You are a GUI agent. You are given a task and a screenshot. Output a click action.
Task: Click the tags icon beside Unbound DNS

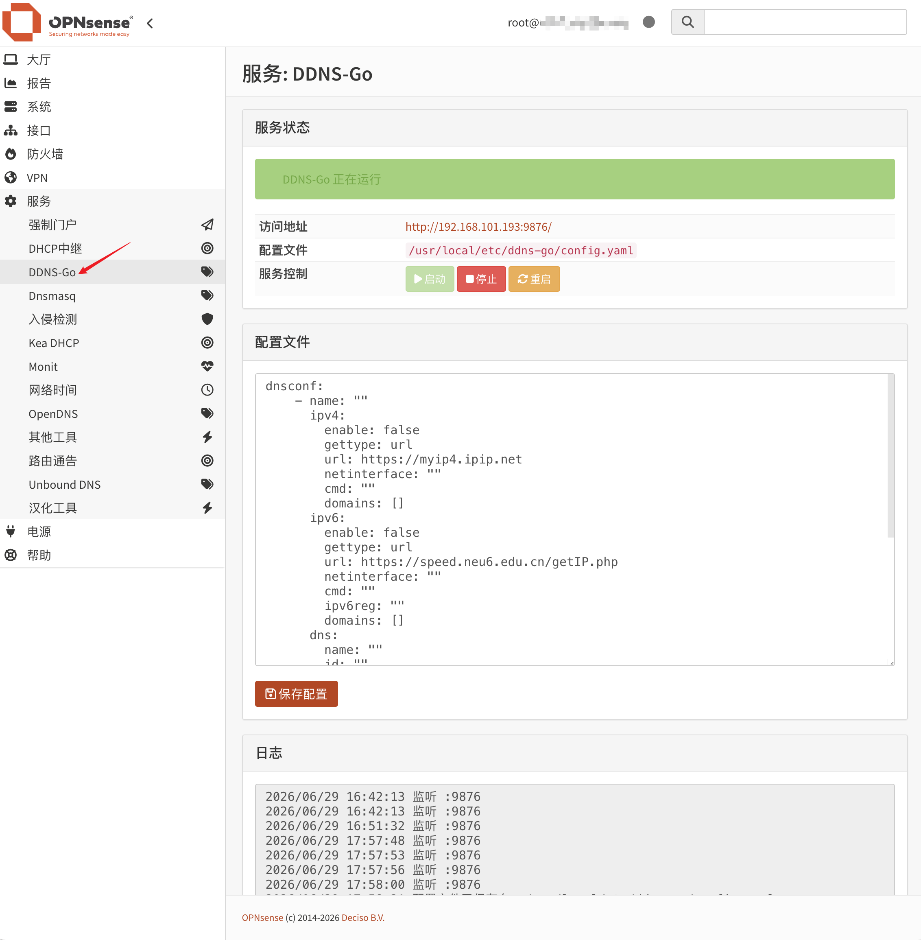[x=207, y=484]
